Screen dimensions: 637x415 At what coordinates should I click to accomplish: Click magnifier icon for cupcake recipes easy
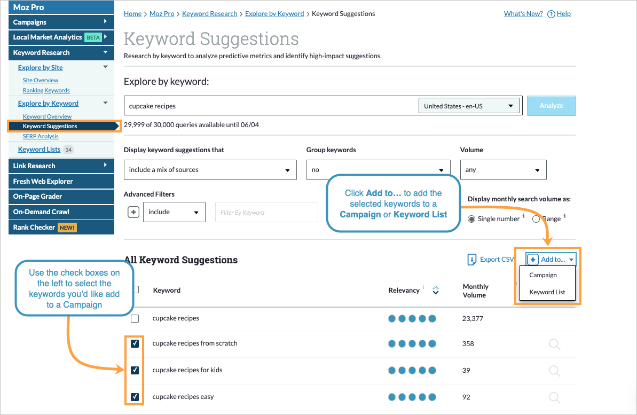(x=554, y=397)
